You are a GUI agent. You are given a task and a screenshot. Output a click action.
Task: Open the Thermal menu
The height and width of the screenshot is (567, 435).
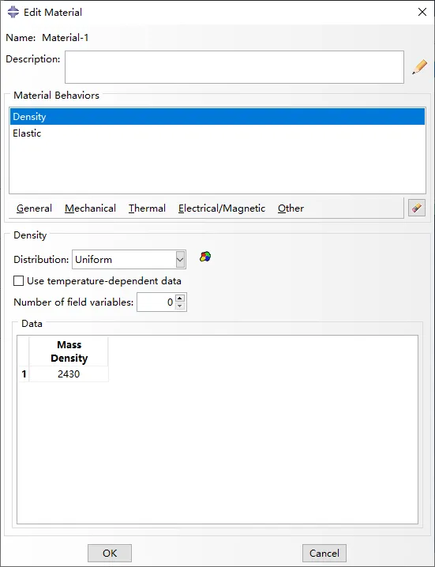coord(147,208)
